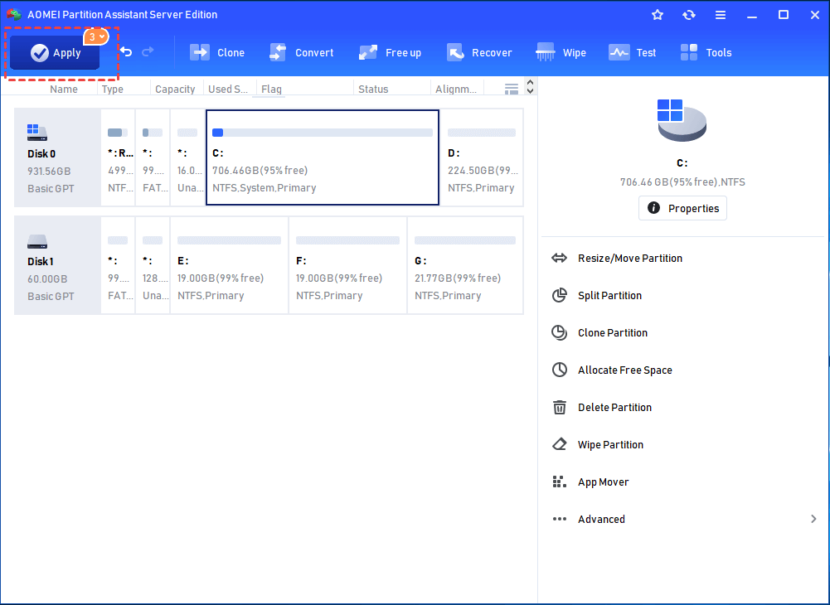Click Clone Partition
Viewport: 830px width, 605px height.
613,333
